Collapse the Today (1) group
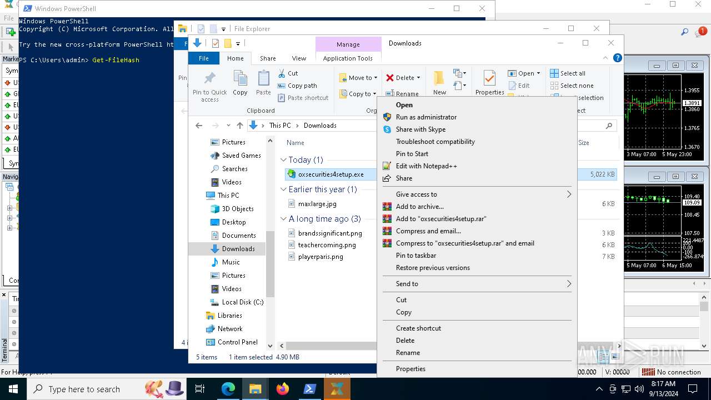 pyautogui.click(x=284, y=160)
